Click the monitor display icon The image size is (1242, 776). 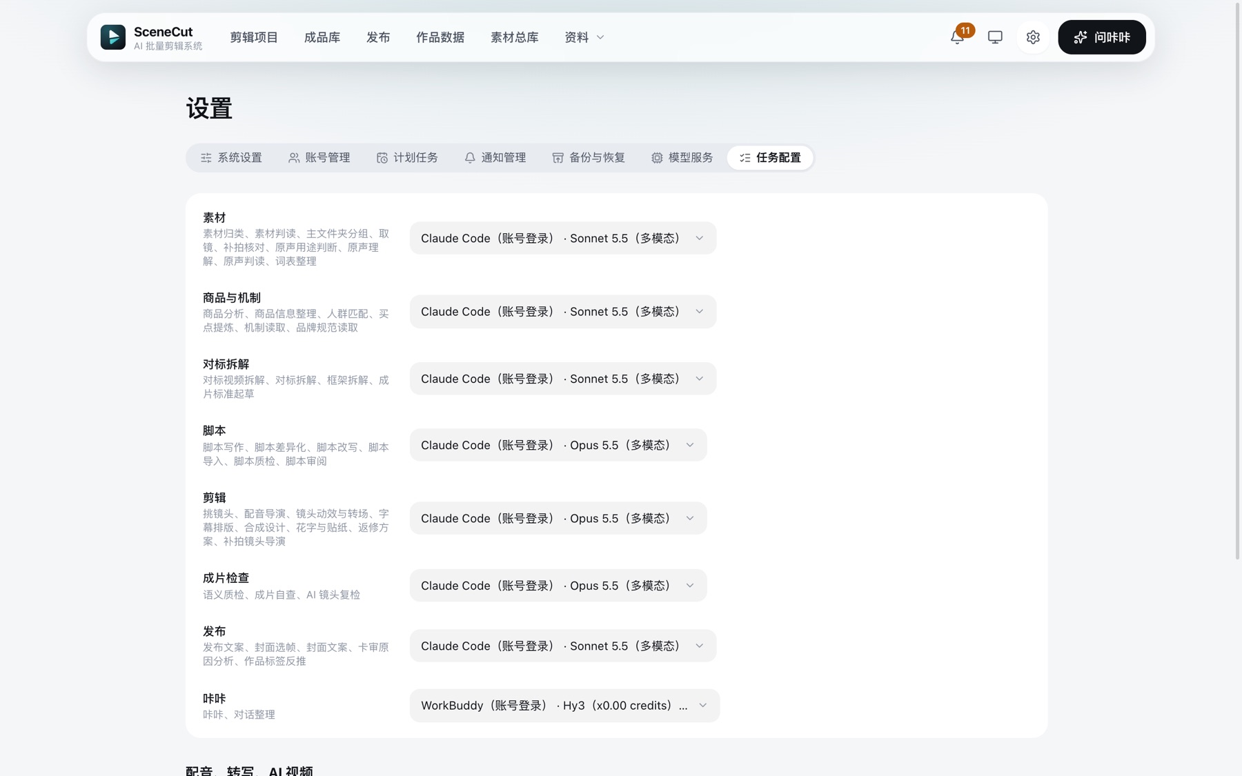pyautogui.click(x=995, y=37)
